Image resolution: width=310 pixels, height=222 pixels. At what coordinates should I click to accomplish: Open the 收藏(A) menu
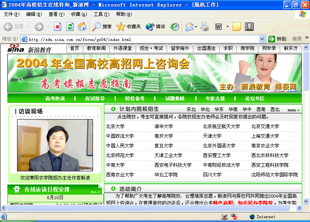(x=79, y=14)
